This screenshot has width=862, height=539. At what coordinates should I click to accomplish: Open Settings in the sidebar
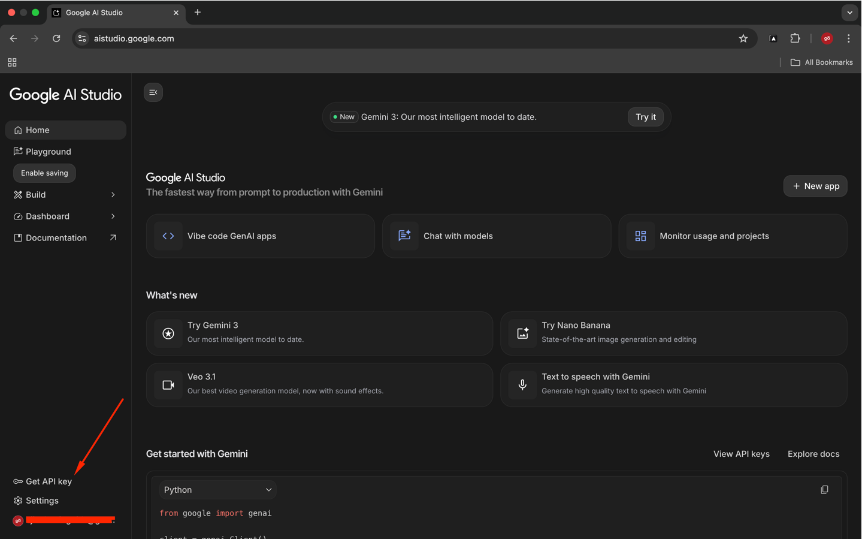42,501
